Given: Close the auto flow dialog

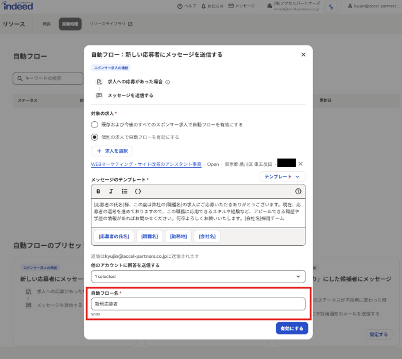Looking at the screenshot, I should click(x=303, y=55).
